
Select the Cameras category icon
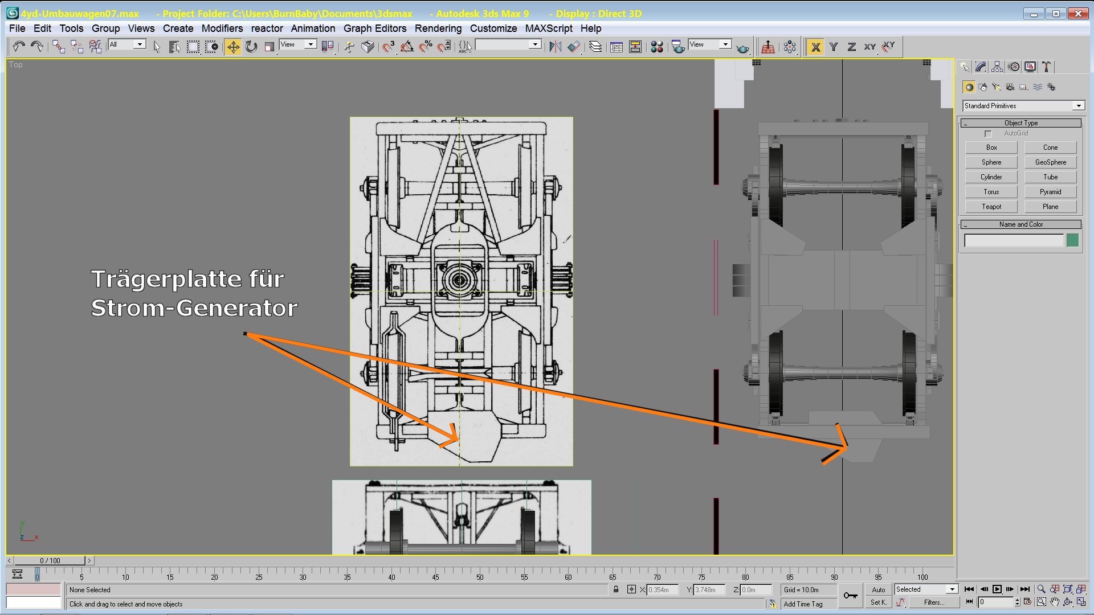(1010, 87)
